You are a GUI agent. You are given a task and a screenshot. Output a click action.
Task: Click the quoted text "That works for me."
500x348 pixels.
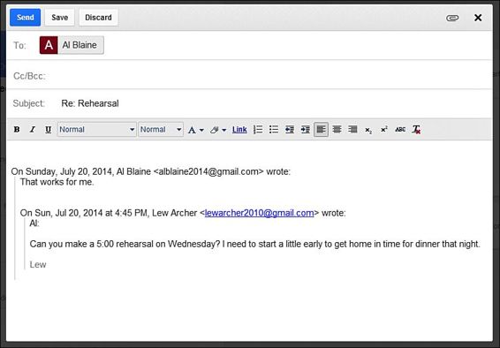point(57,182)
